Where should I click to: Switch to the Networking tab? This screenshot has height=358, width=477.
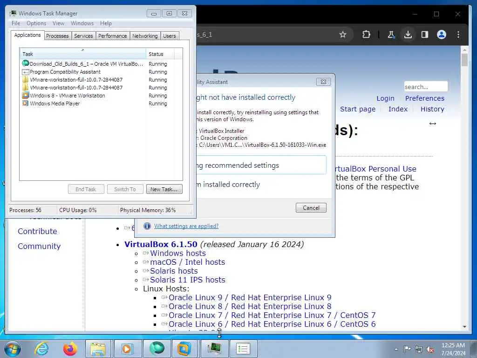[x=145, y=36]
